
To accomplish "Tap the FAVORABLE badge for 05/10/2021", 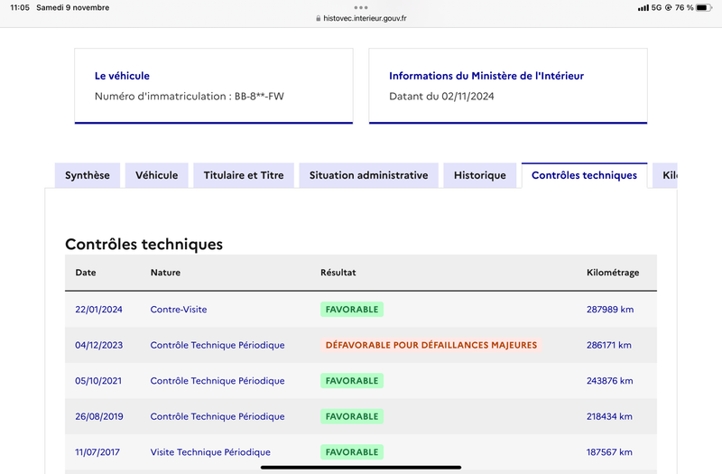I will (x=352, y=381).
